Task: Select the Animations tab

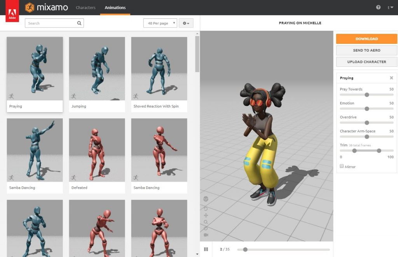Action: pyautogui.click(x=115, y=7)
